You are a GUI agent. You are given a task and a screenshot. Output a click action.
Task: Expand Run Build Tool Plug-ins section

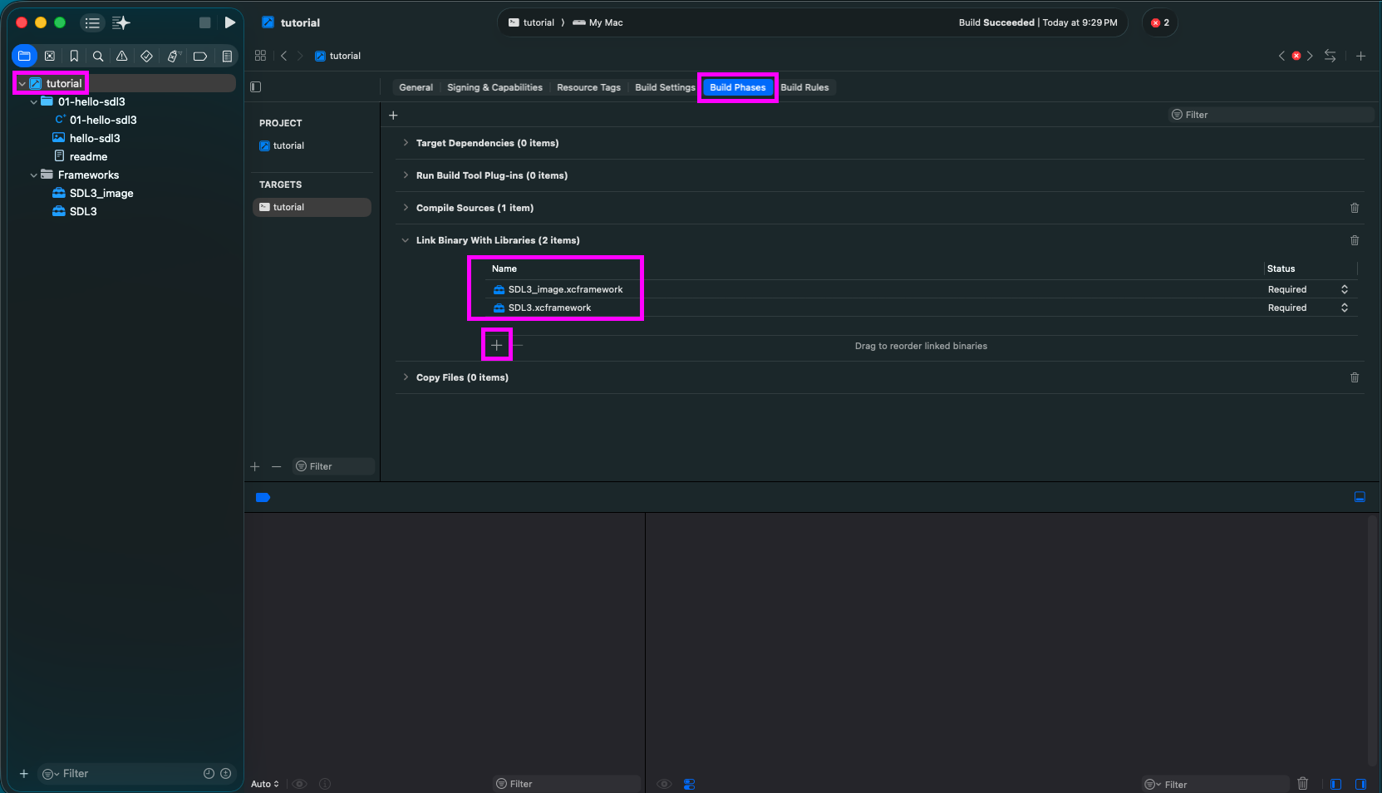406,175
